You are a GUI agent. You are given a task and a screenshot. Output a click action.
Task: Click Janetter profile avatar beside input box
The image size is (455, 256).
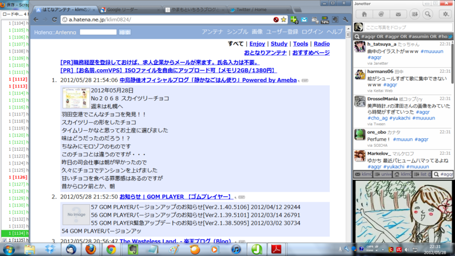point(359,27)
